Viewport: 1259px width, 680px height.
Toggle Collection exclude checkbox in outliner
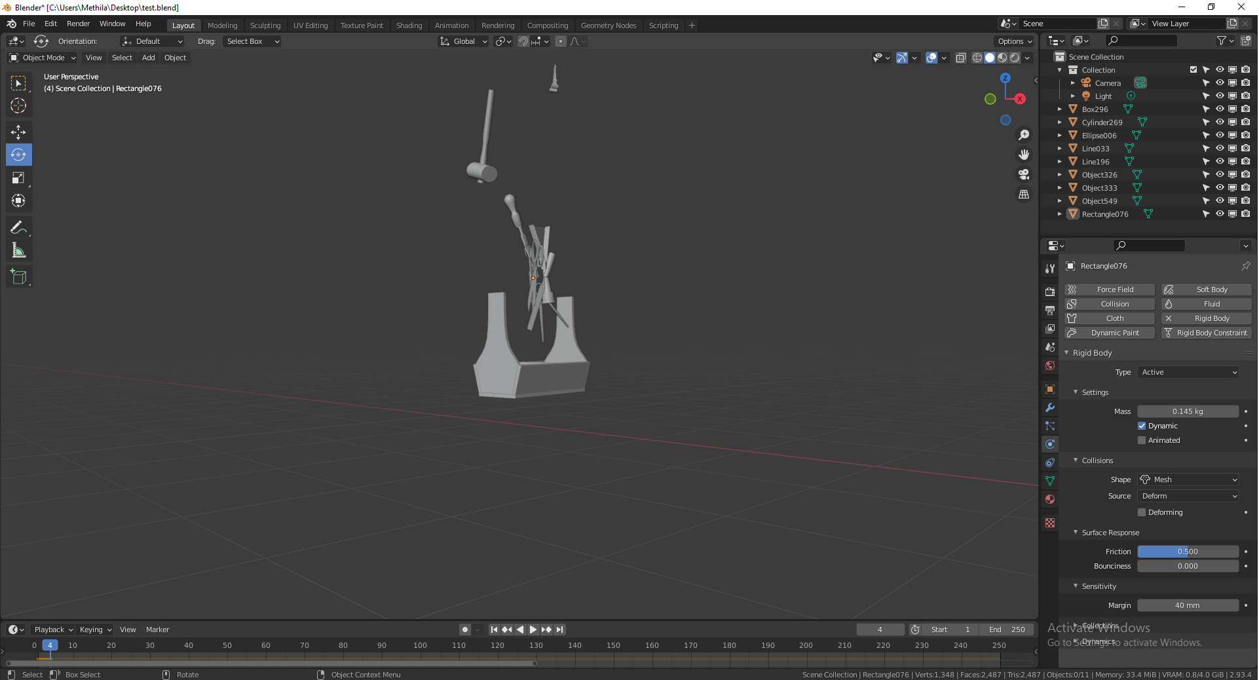(1193, 69)
